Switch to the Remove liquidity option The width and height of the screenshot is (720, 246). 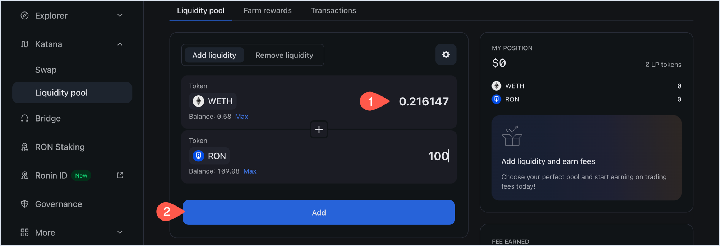[x=284, y=55]
